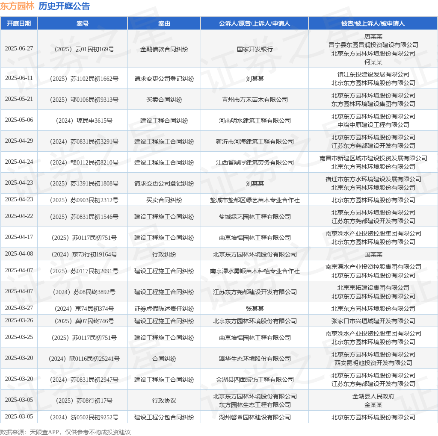Click plaintiff 瀛华生态环境股份有限公司
Screen dimensions: 438x436
click(x=255, y=359)
